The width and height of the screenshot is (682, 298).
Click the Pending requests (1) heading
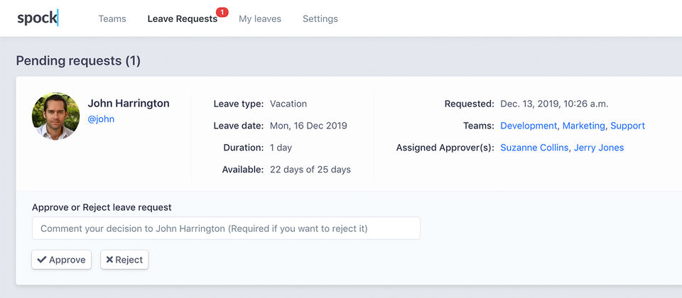click(x=78, y=61)
